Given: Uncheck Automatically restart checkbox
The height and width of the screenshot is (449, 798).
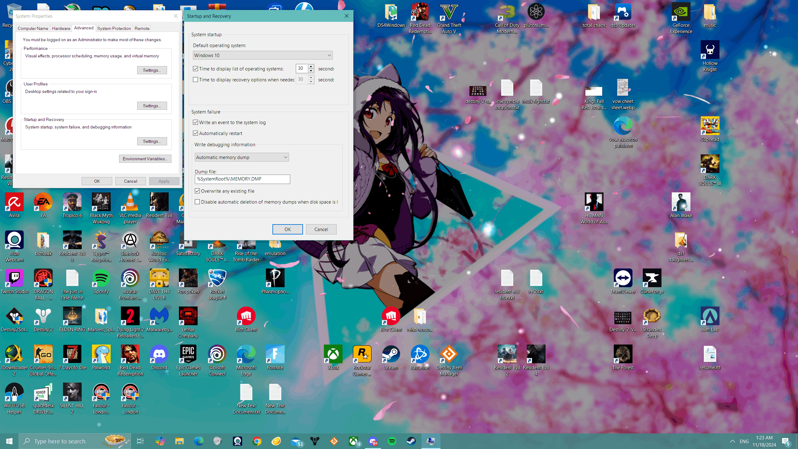Looking at the screenshot, I should pyautogui.click(x=195, y=133).
